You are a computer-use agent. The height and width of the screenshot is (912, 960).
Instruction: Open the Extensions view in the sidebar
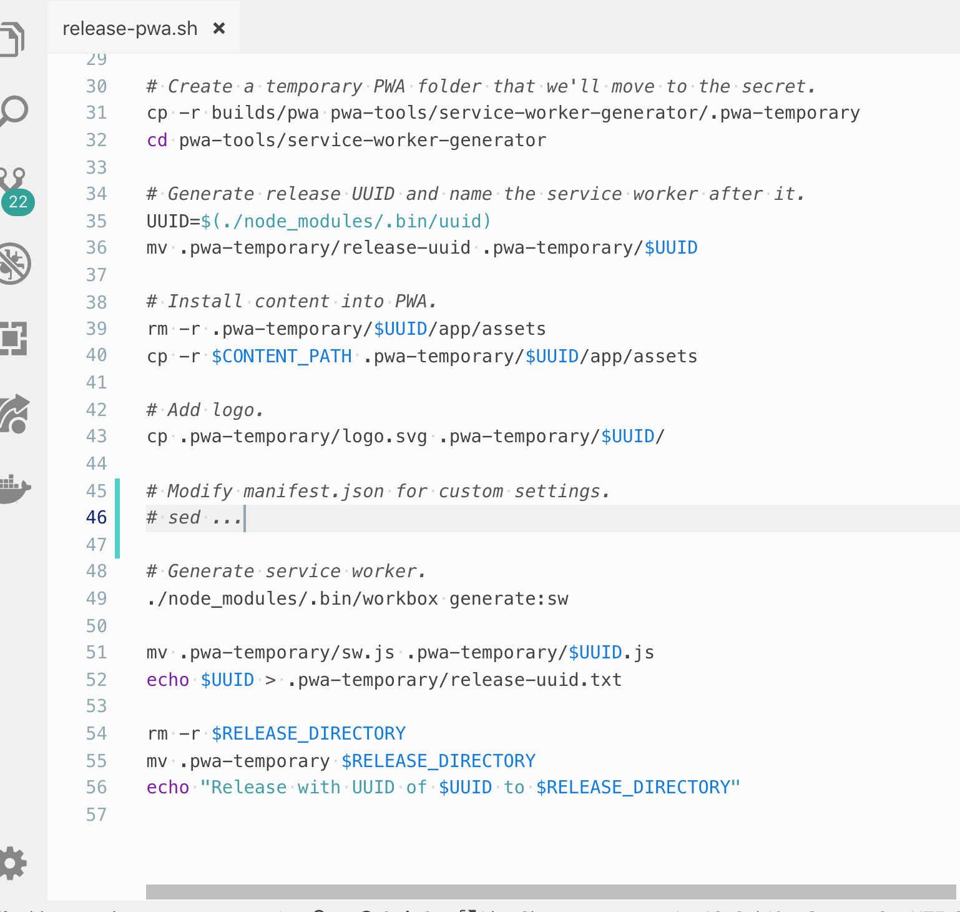pyautogui.click(x=14, y=339)
